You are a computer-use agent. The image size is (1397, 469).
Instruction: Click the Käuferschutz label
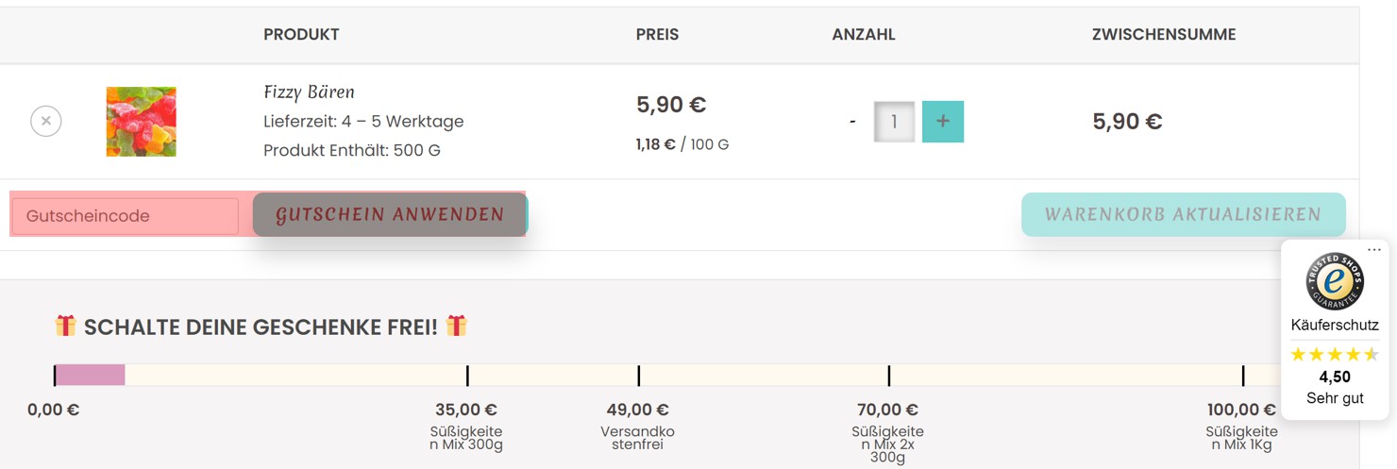point(1335,325)
